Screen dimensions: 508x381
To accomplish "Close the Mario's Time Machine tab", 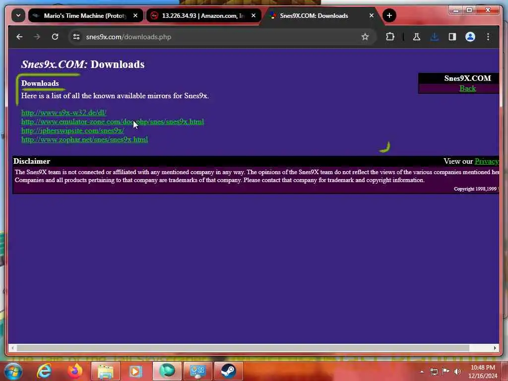I will coord(135,15).
